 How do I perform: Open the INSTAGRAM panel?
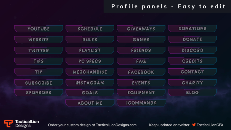[x=90, y=83]
